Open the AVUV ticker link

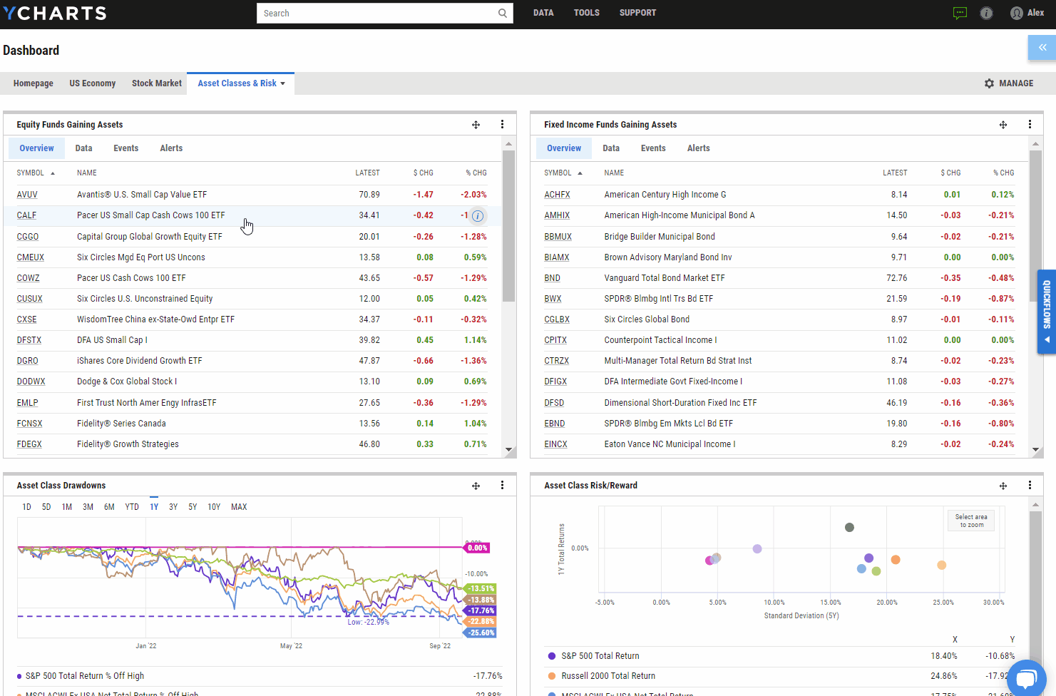27,194
